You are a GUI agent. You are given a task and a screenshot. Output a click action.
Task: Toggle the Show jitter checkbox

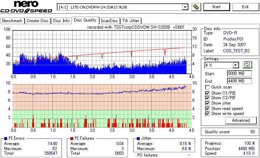click(x=207, y=103)
